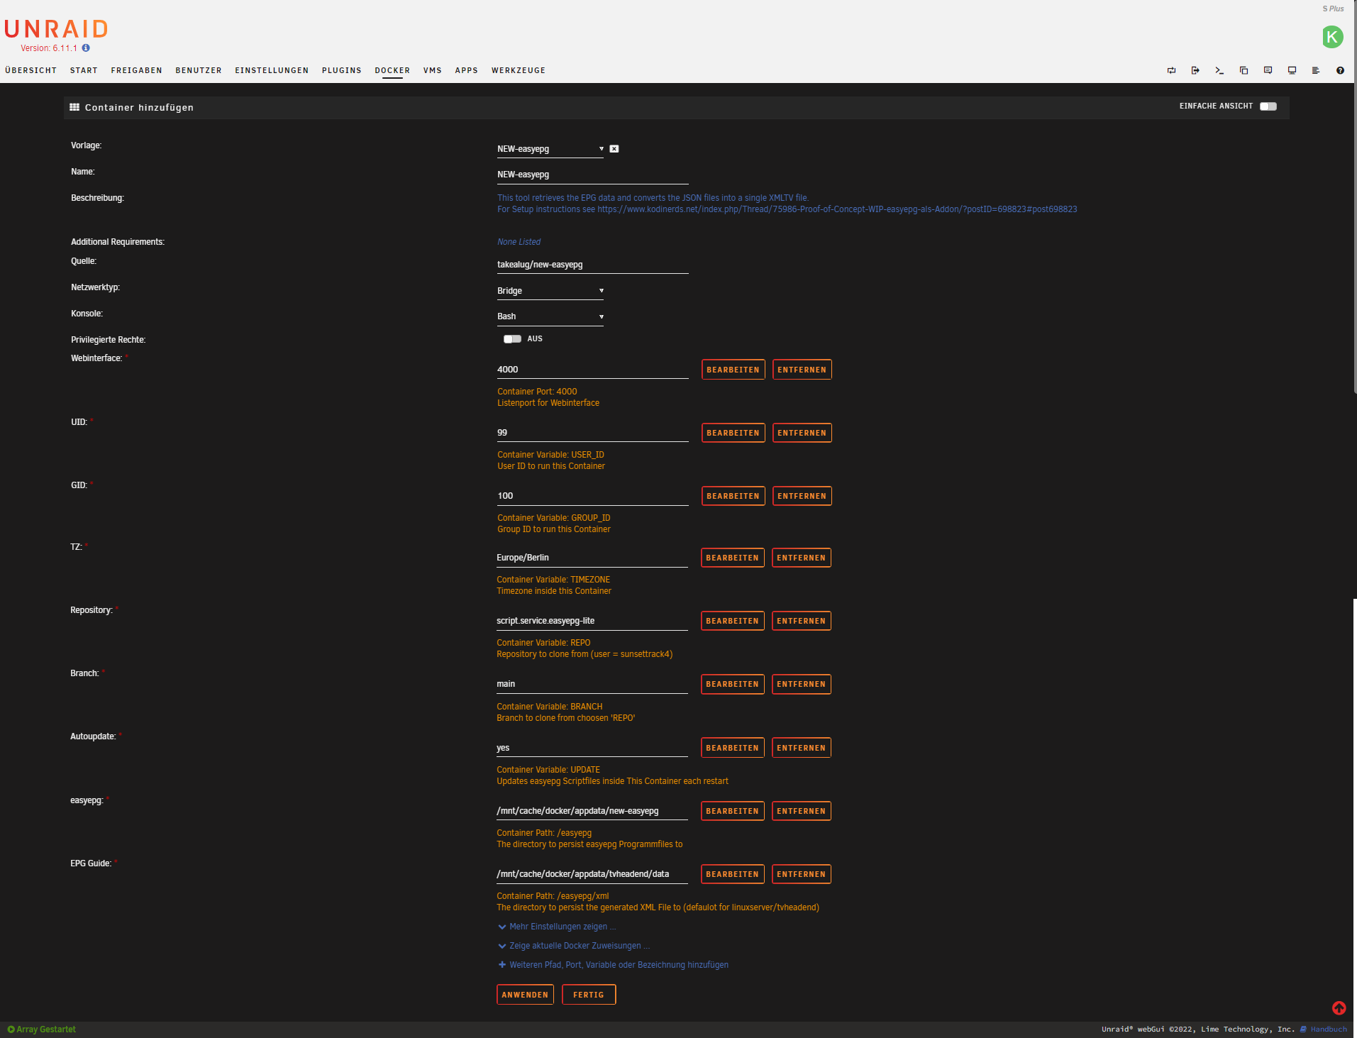Click the back to top arrow icon

click(1339, 1008)
